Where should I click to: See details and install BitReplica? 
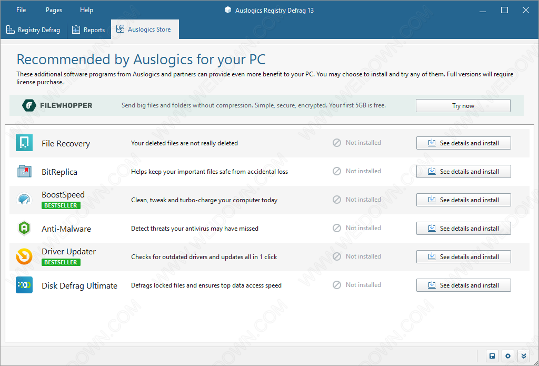click(x=463, y=171)
